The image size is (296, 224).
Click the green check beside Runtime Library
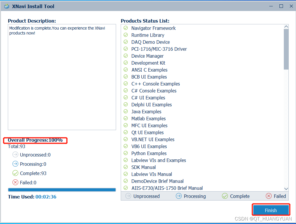(126, 35)
